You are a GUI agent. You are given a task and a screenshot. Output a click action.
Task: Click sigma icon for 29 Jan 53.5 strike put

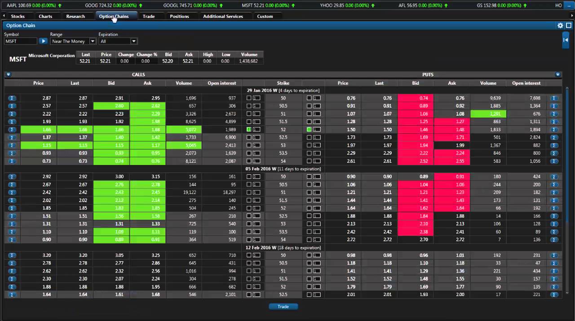[x=554, y=153]
